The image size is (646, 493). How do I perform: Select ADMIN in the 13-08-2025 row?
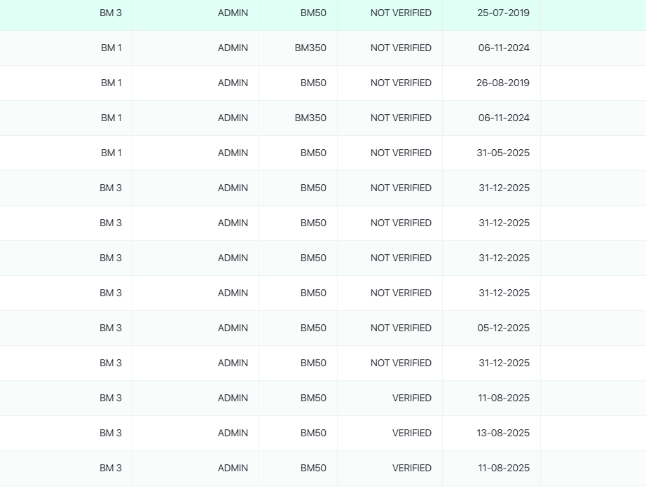(233, 433)
